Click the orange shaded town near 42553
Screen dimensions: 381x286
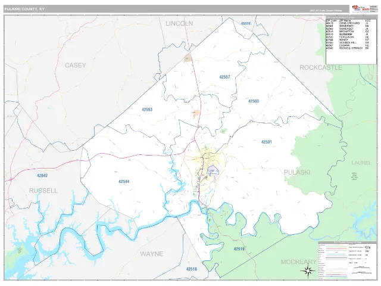(x=196, y=113)
